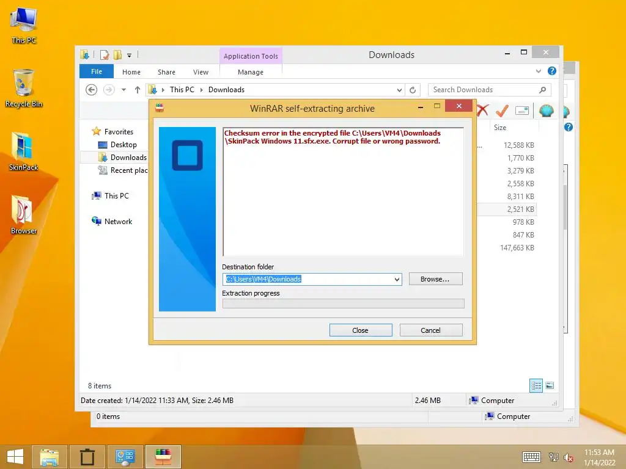Click the Close button in WinRAR dialog
The height and width of the screenshot is (469, 626).
pyautogui.click(x=361, y=330)
